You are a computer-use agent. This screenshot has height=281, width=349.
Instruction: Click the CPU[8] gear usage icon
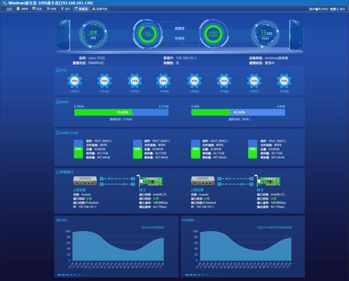pyautogui.click(x=283, y=81)
